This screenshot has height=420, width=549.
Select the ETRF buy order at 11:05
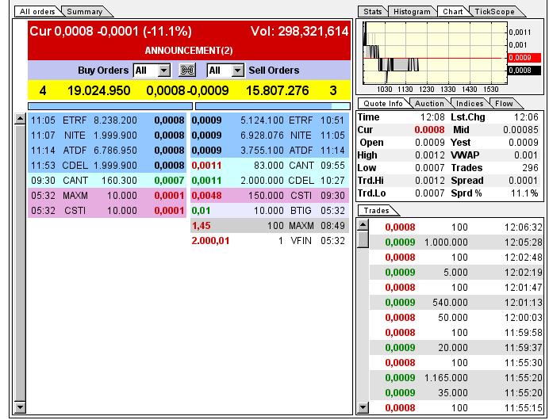107,120
